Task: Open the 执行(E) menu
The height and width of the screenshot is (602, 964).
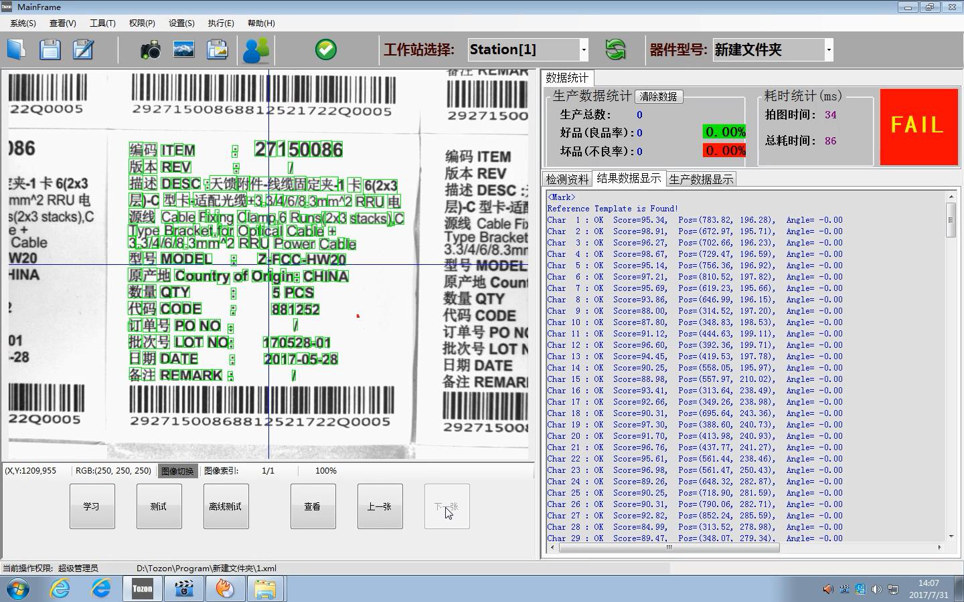Action: 221,23
